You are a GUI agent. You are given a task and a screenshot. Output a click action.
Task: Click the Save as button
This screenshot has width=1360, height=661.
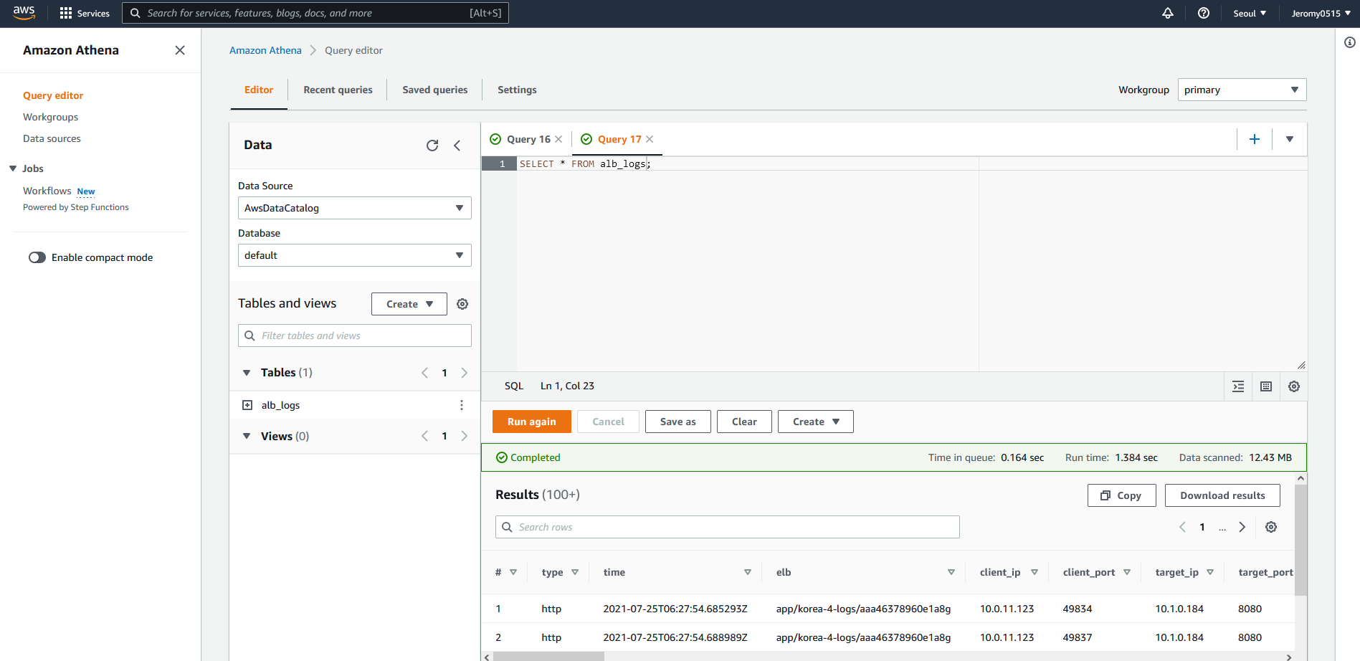tap(678, 422)
